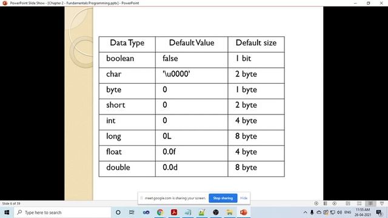Click Slide 6 of 39 status indicator
Image resolution: width=388 pixels, height=218 pixels.
pos(11,203)
